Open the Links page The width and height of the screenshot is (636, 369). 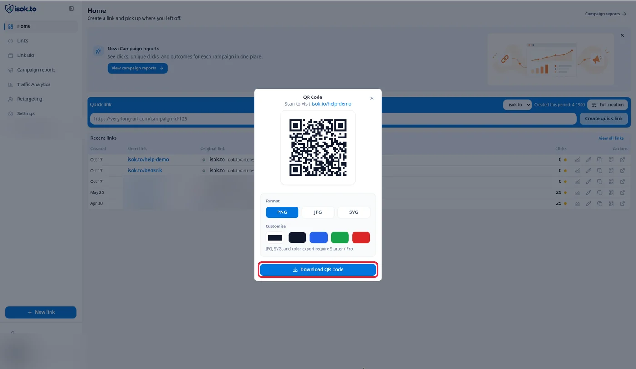pyautogui.click(x=41, y=41)
